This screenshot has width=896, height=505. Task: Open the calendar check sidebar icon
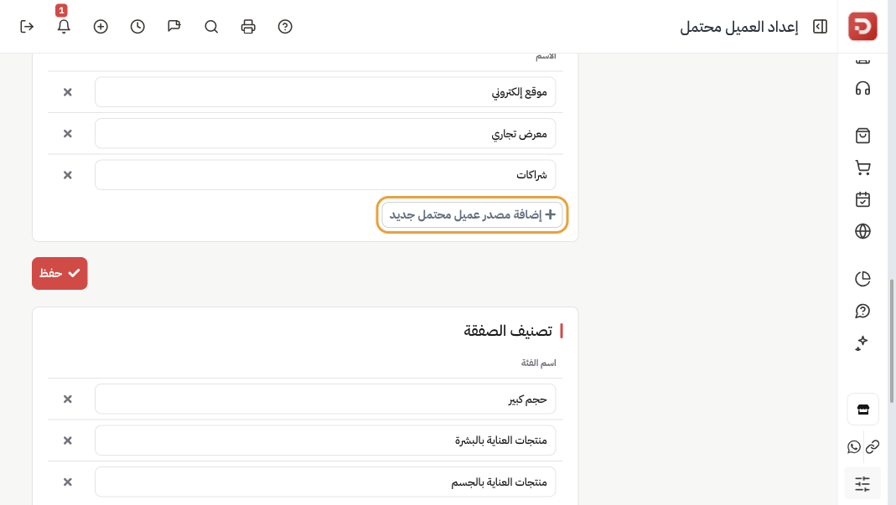click(862, 199)
